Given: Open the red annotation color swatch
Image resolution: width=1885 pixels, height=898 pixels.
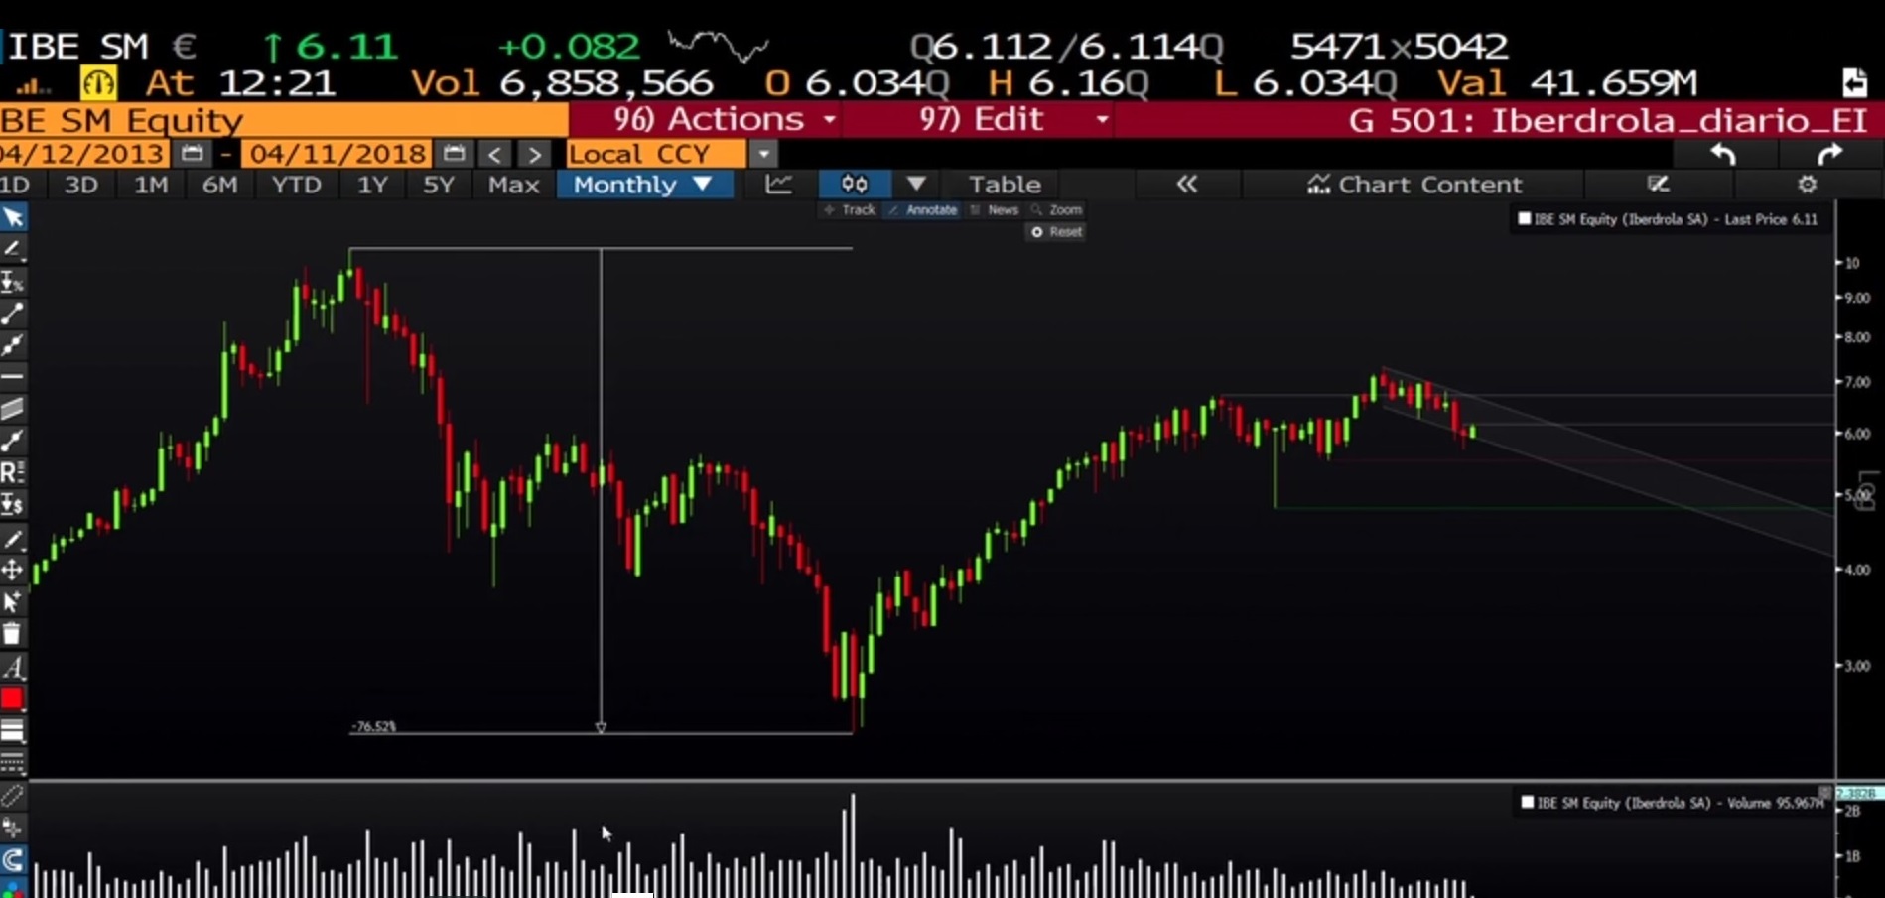Looking at the screenshot, I should tap(12, 699).
